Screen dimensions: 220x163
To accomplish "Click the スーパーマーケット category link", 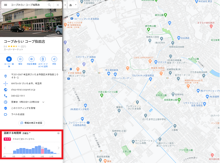I will pos(13,50).
